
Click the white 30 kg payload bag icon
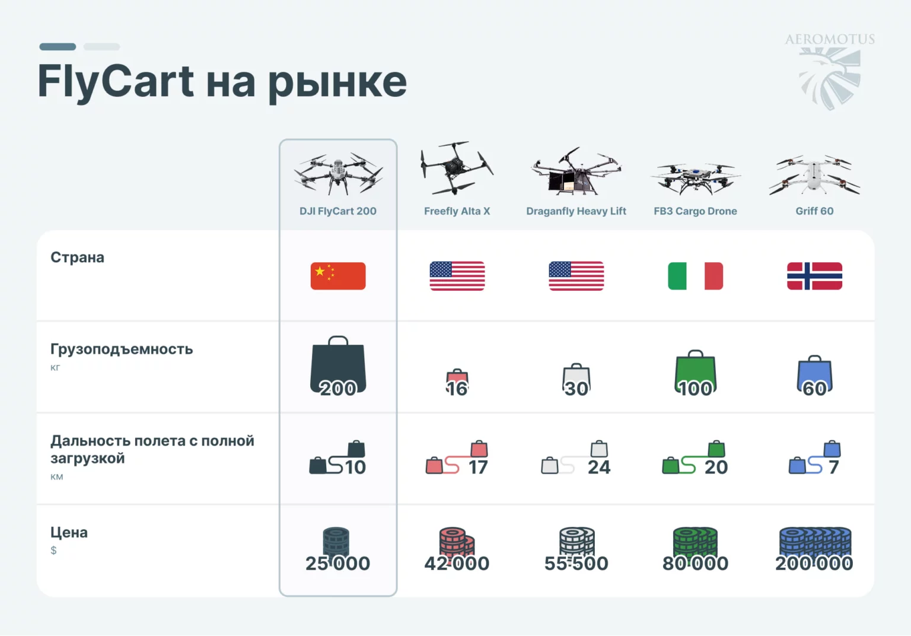click(576, 379)
